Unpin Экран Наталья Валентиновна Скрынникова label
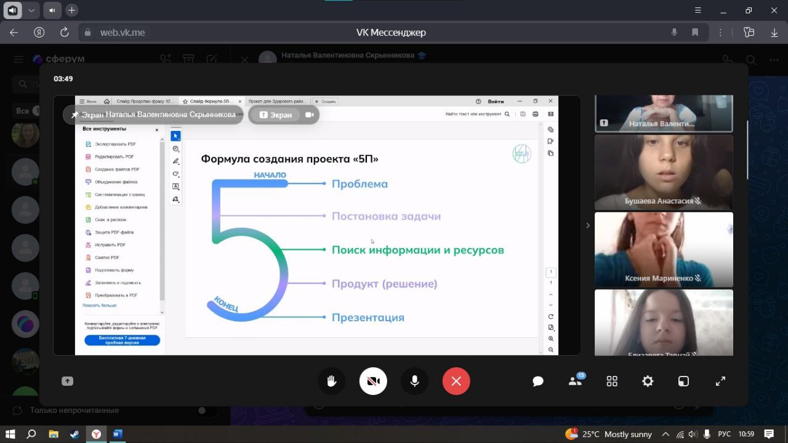788x443 pixels. click(75, 115)
